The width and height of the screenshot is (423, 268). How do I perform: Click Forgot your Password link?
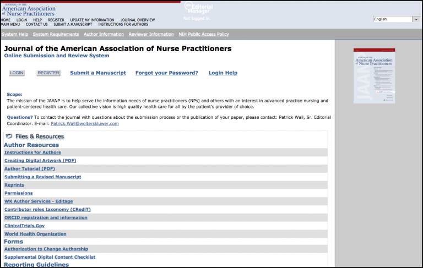(167, 73)
